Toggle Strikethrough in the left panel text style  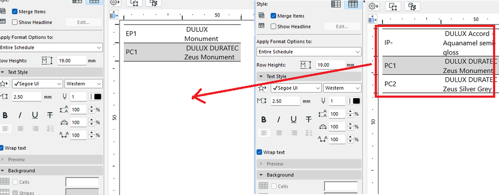pos(50,115)
